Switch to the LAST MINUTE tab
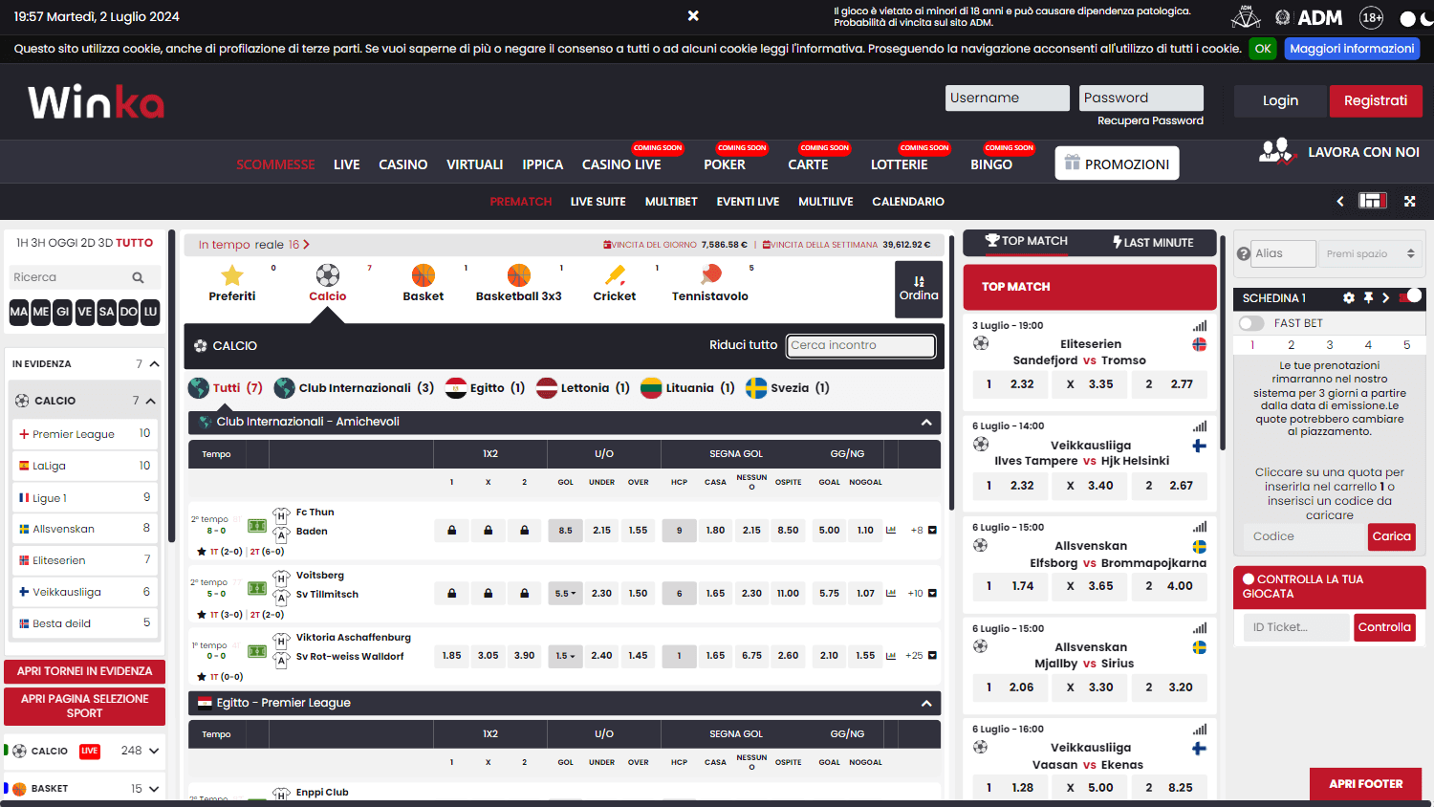The width and height of the screenshot is (1434, 807). point(1153,243)
